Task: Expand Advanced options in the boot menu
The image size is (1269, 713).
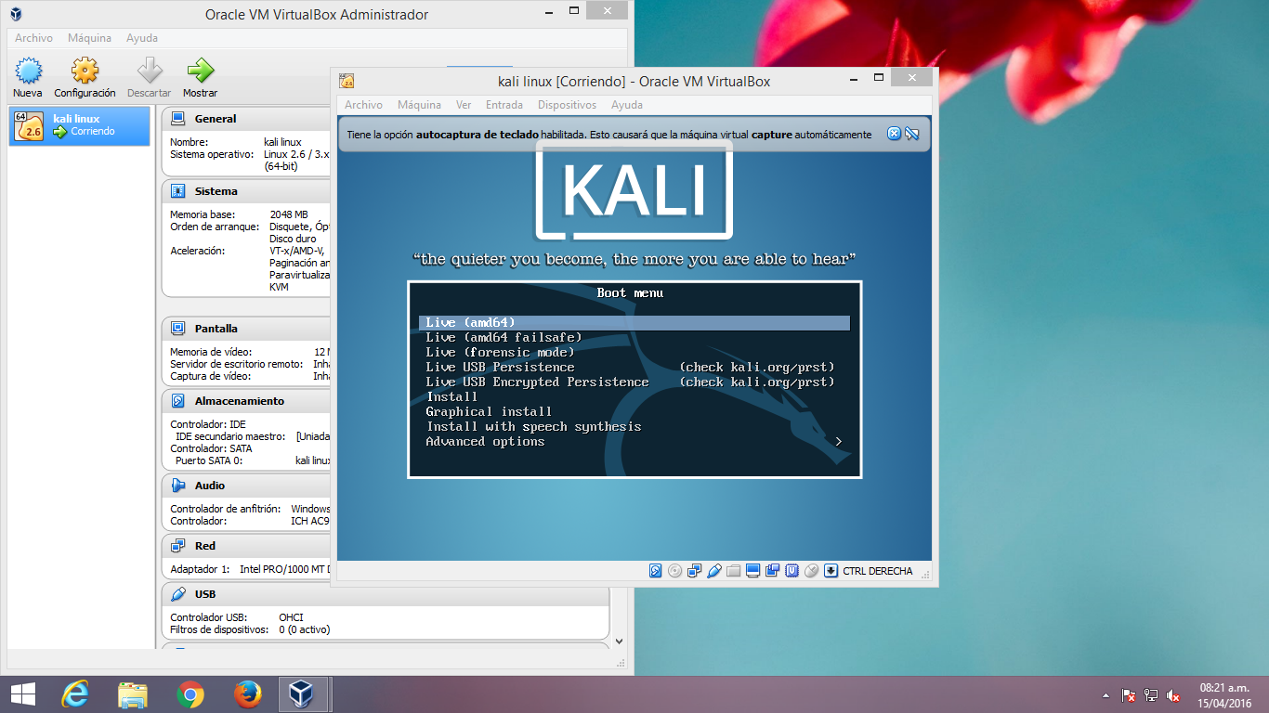Action: click(483, 441)
